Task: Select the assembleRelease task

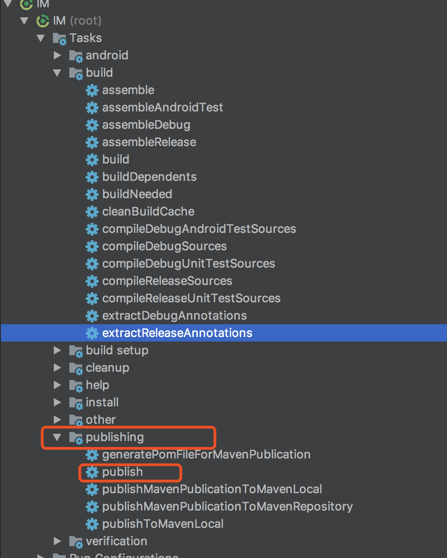Action: tap(149, 142)
